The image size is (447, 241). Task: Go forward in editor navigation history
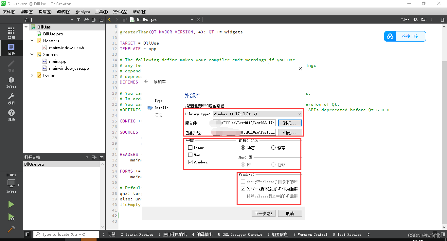[116, 20]
